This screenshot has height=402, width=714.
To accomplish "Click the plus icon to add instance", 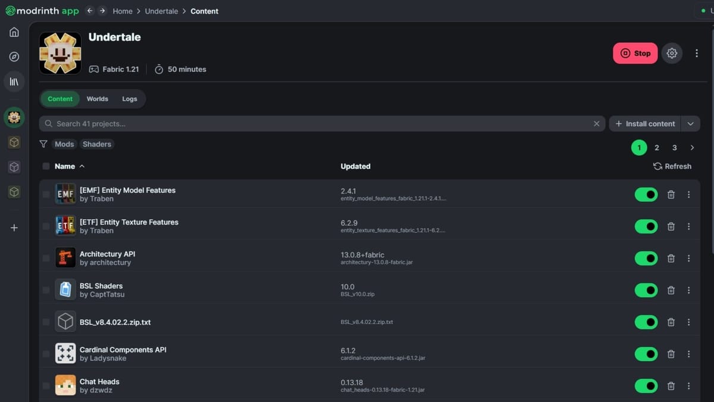I will 14,228.
